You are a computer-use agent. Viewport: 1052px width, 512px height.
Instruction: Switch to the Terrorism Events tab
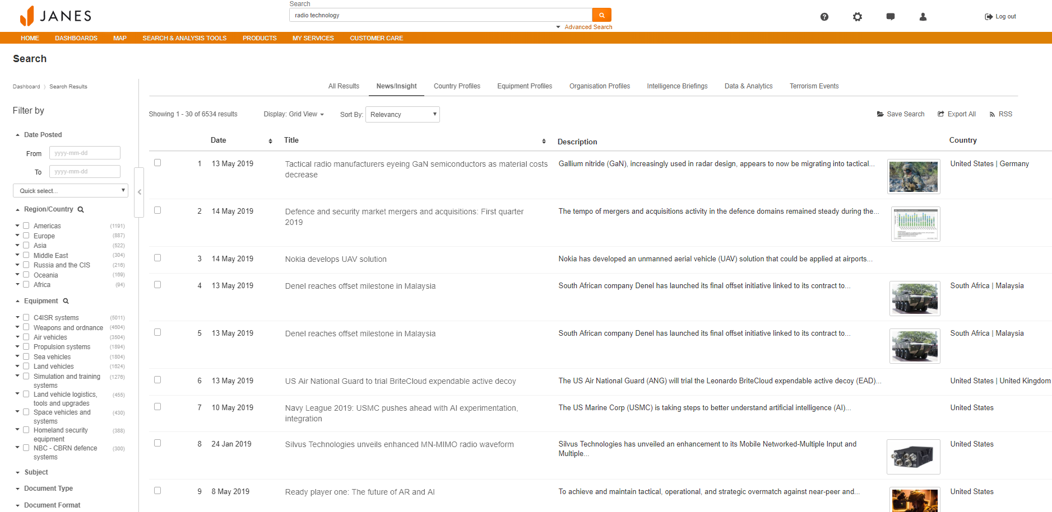tap(814, 86)
